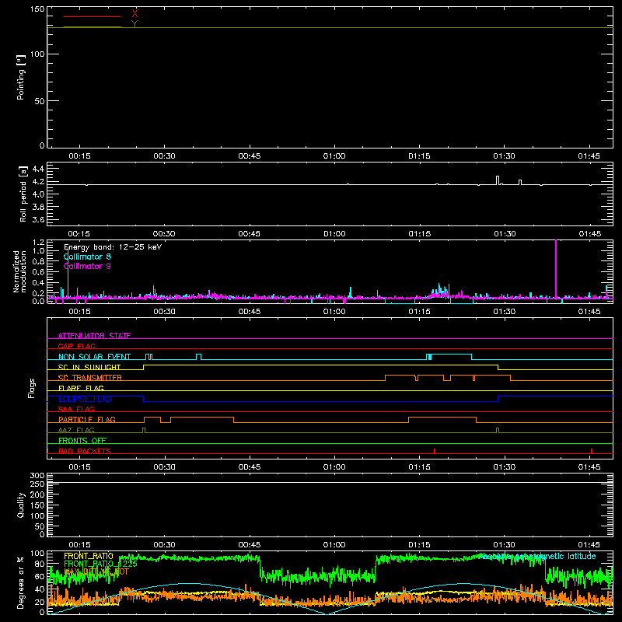Click 00:45 time label under modulation plot
The height and width of the screenshot is (622, 622).
tap(249, 312)
